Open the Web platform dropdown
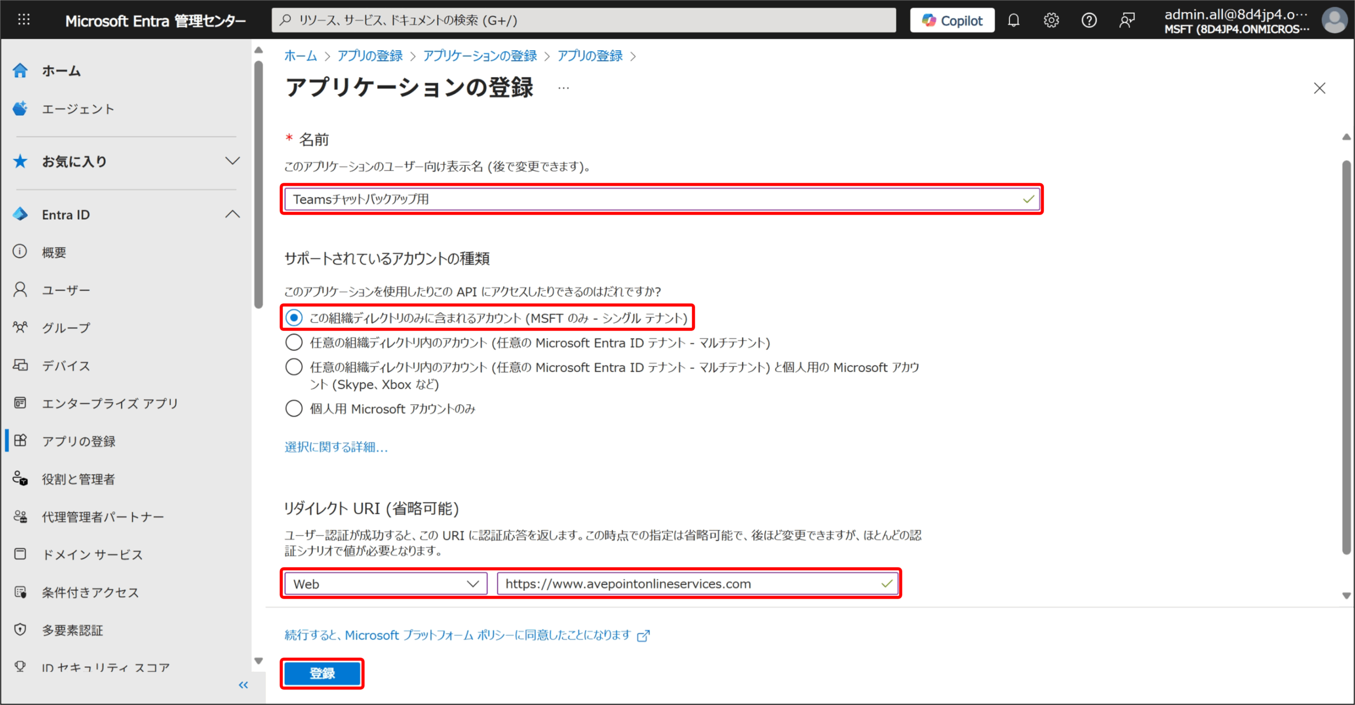1355x705 pixels. tap(385, 584)
